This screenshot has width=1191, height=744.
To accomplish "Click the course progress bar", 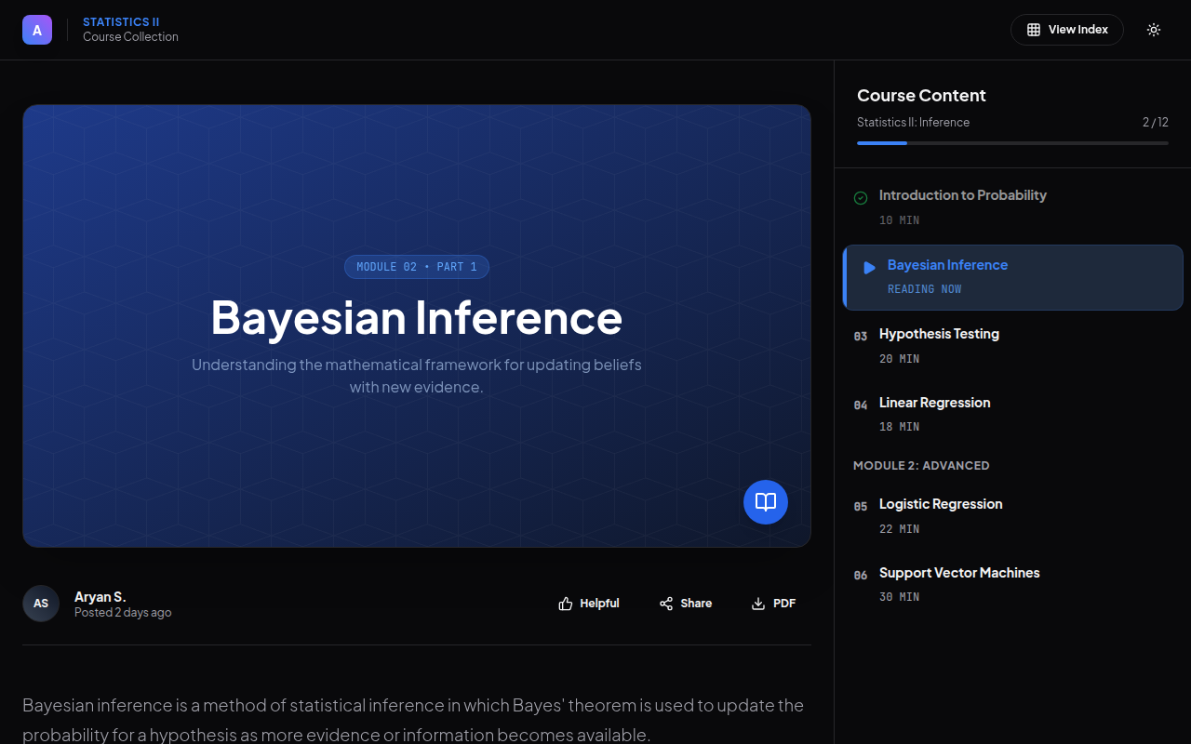I will [1012, 143].
